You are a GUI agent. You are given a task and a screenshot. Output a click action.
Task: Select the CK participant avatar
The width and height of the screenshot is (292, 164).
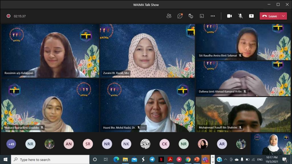pyautogui.click(x=165, y=144)
